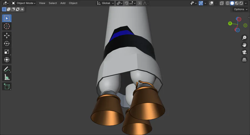Select the Scale tool
Screen dimensions: 250x135
[7, 51]
